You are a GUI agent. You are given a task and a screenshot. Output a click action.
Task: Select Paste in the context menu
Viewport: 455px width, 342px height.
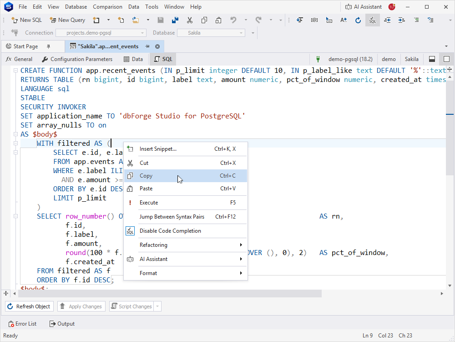[x=186, y=189]
